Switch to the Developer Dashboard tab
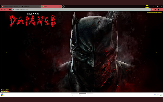The width and height of the screenshot is (163, 102). 11,6
